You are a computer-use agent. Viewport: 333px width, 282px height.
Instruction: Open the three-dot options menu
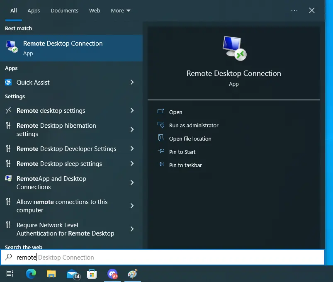pyautogui.click(x=294, y=10)
